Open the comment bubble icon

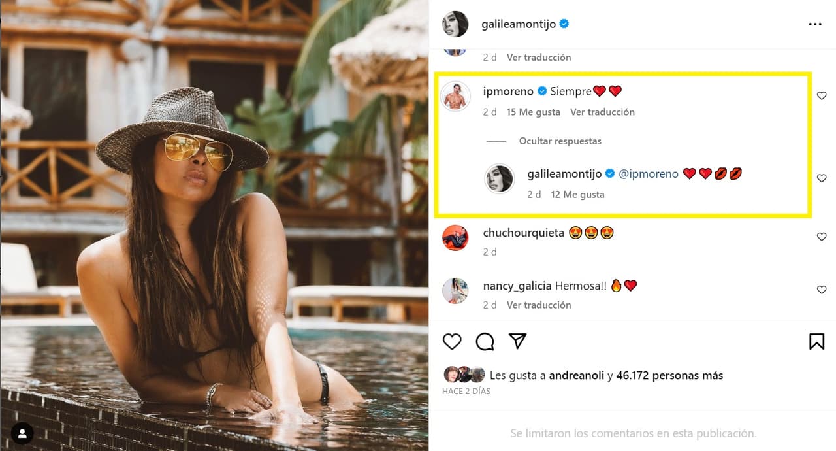click(x=485, y=341)
